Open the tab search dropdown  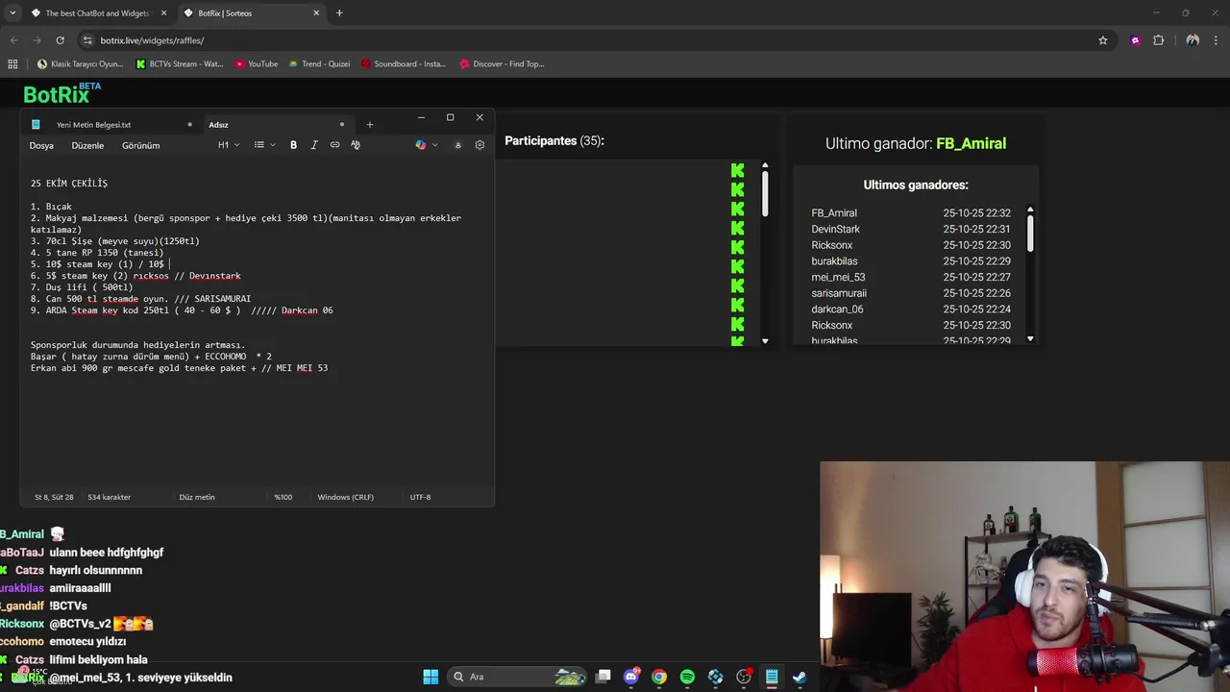(x=12, y=13)
